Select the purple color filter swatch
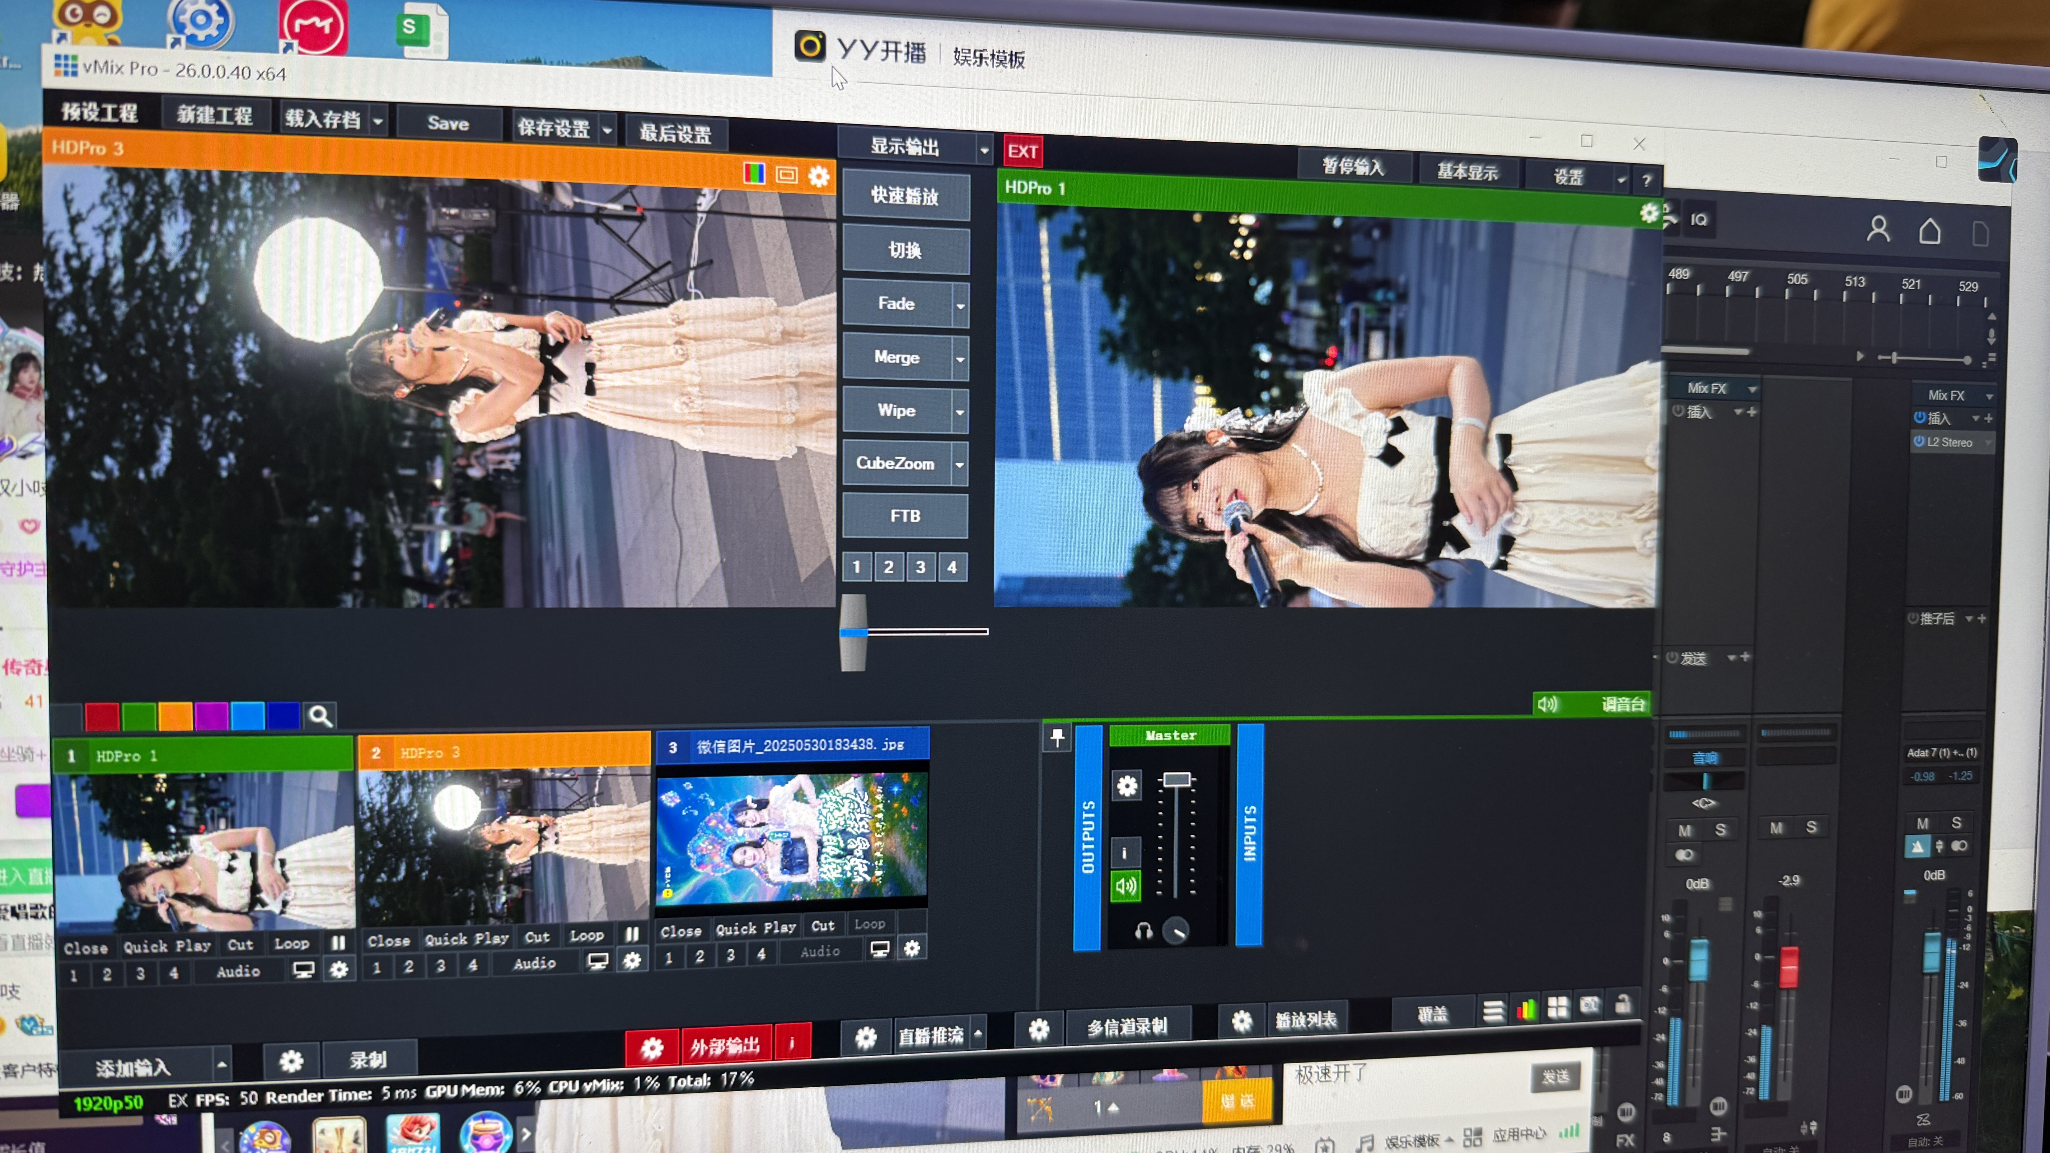The height and width of the screenshot is (1153, 2050). [x=212, y=716]
